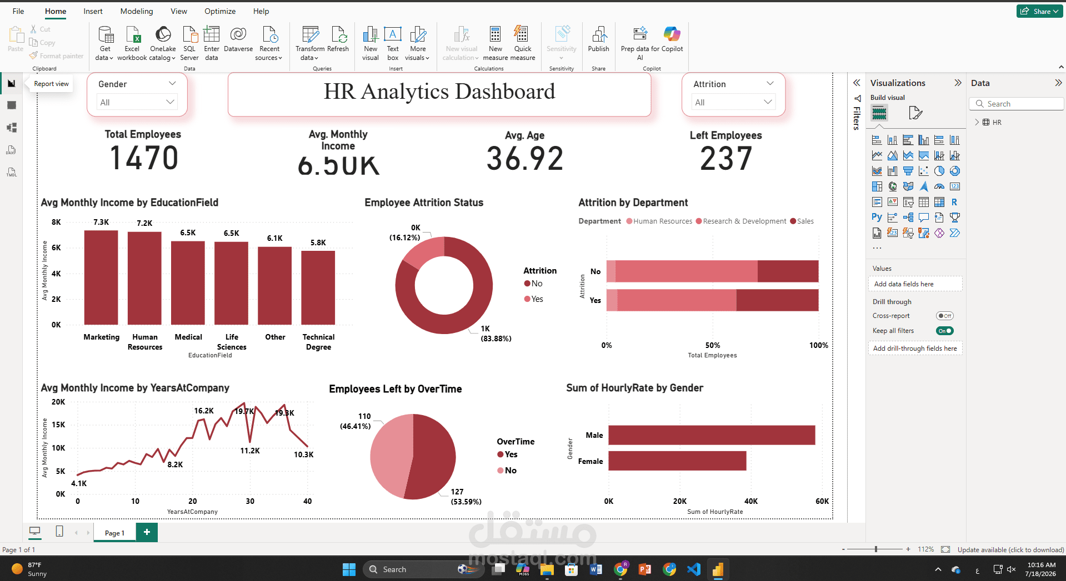1066x581 pixels.
Task: Click the Publish icon
Action: (x=599, y=34)
